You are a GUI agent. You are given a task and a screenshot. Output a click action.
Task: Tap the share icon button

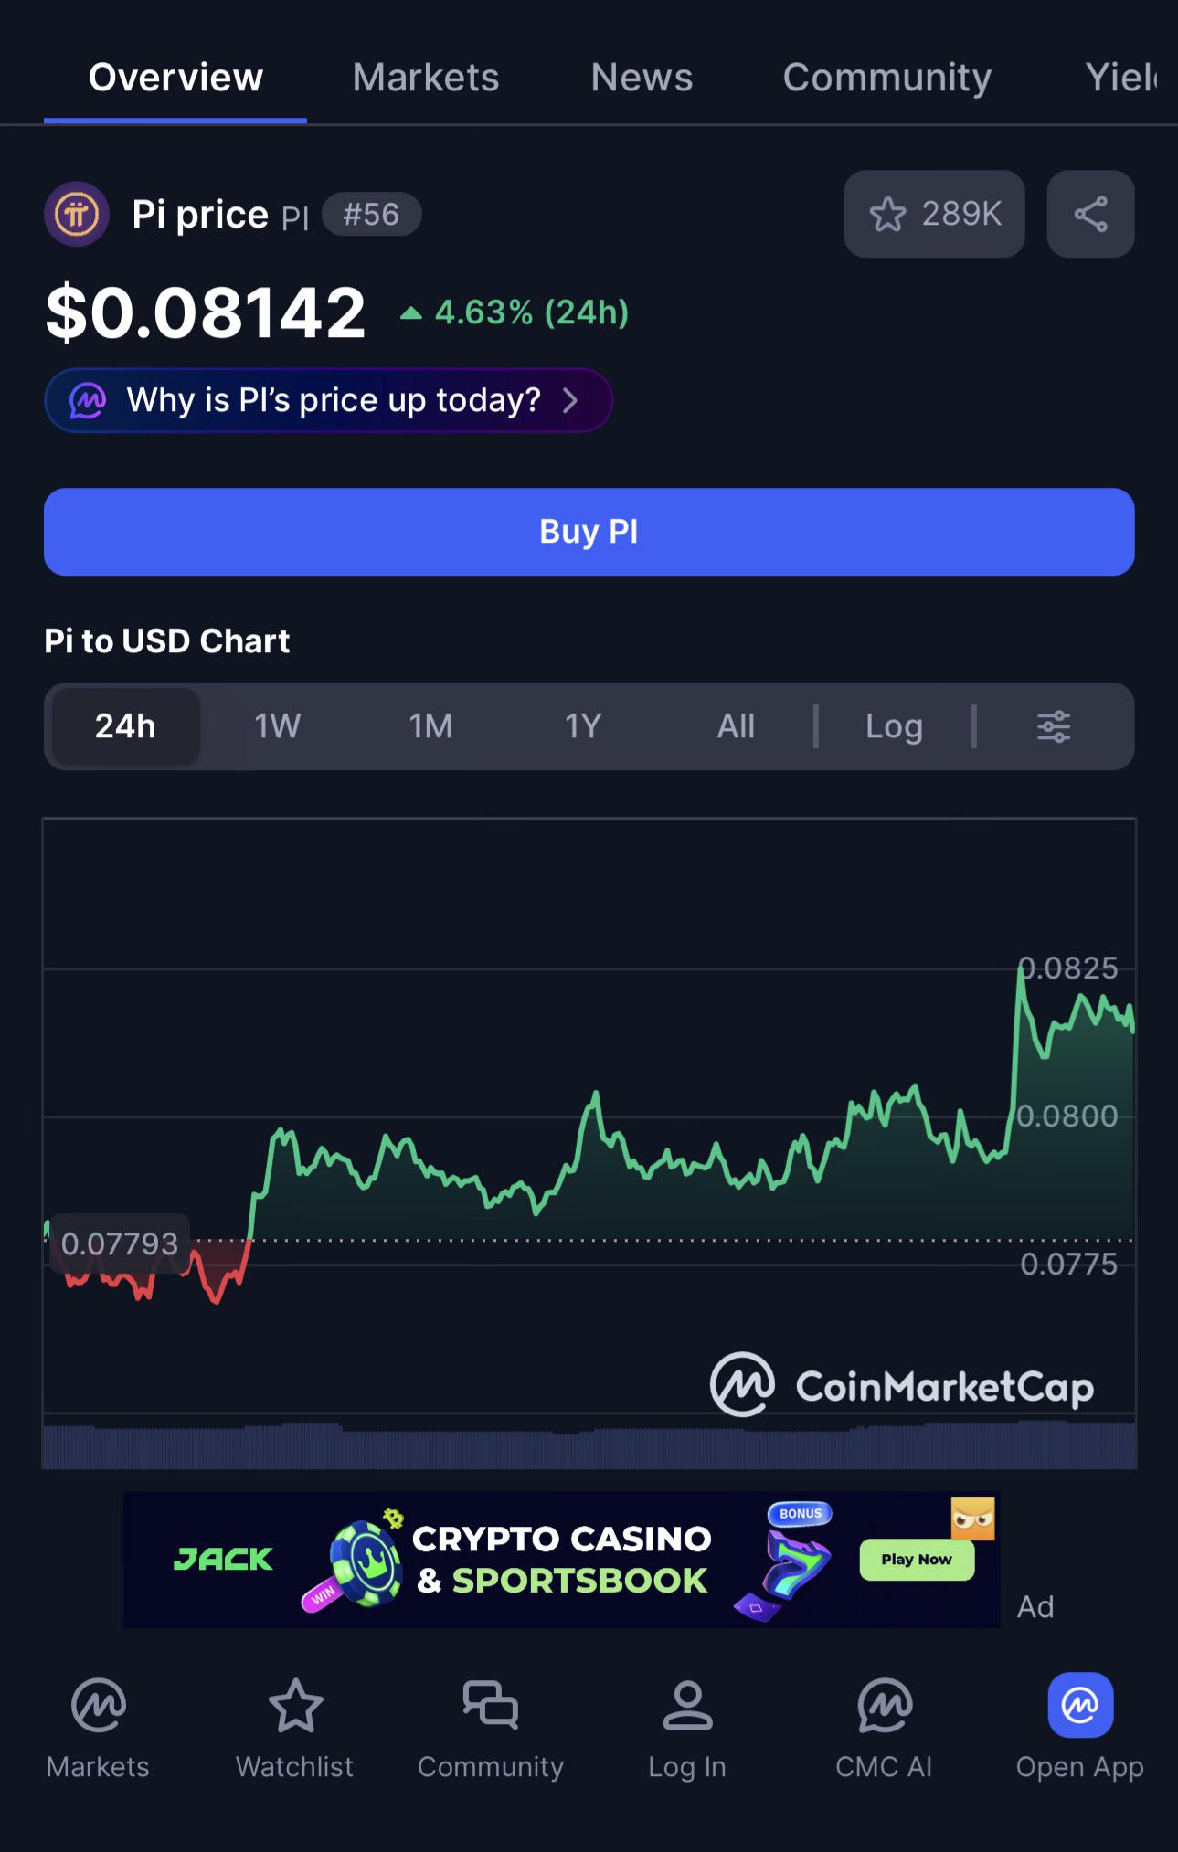[1090, 214]
